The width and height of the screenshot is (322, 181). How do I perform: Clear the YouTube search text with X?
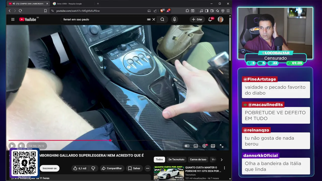(x=154, y=19)
